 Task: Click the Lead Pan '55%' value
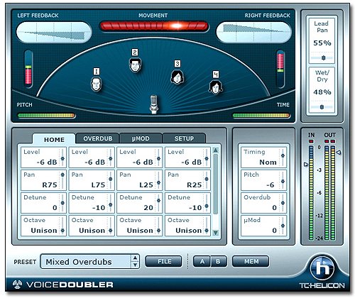coord(322,43)
